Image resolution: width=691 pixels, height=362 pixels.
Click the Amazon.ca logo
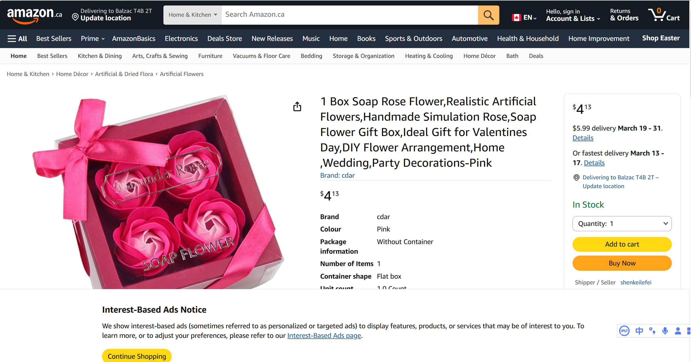click(x=35, y=15)
